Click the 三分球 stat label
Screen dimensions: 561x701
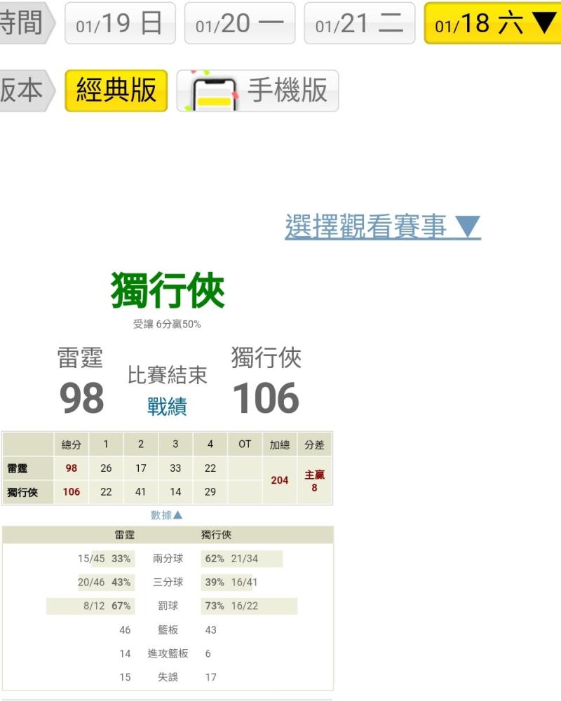(x=168, y=582)
